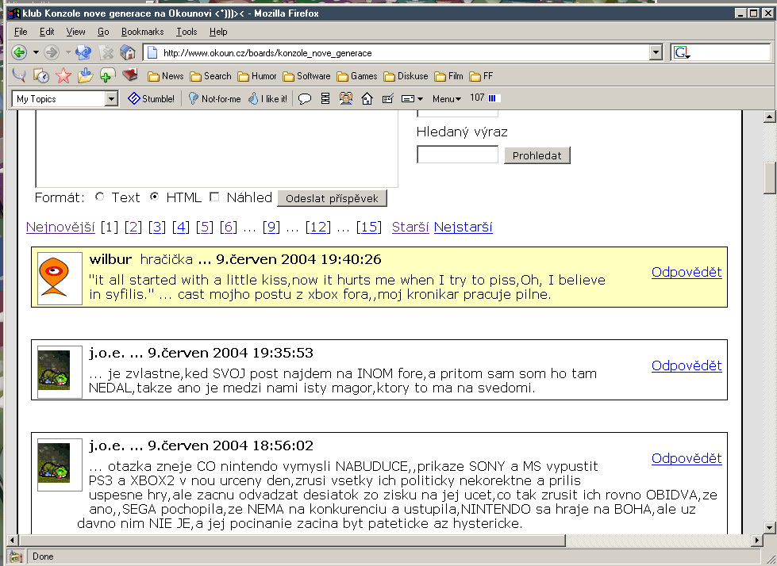Screen dimensions: 777x566
Task: Click the red book icon in bookmarks toolbar
Action: [130, 75]
